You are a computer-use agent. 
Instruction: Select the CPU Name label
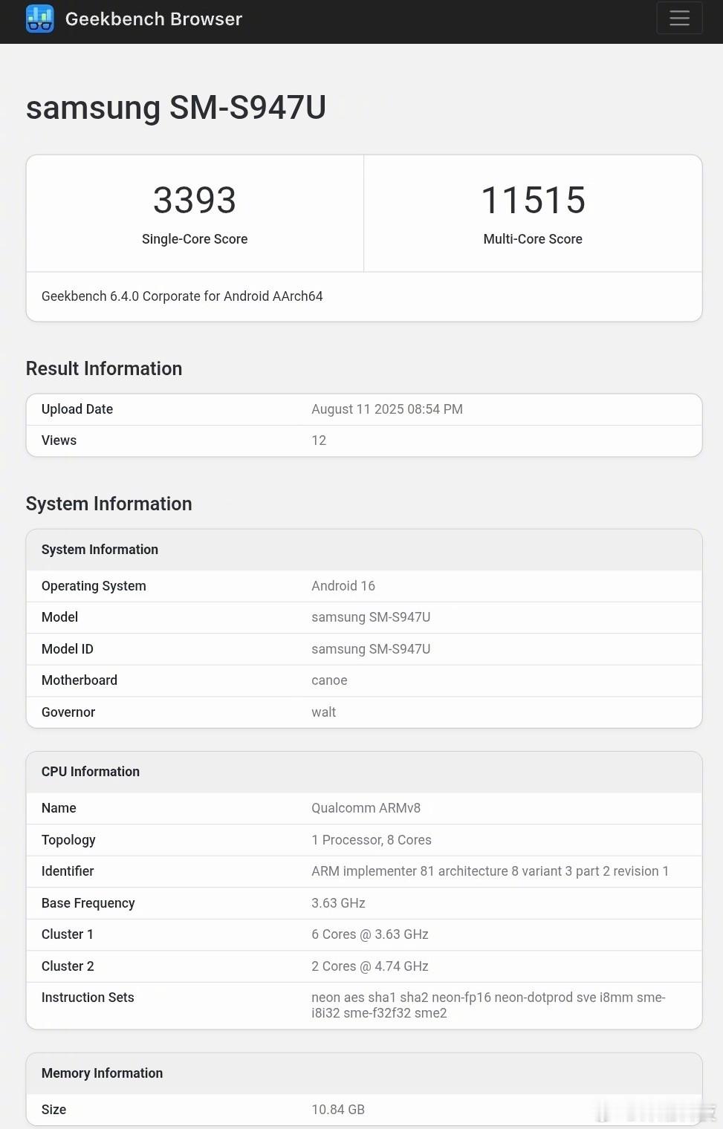pos(59,808)
